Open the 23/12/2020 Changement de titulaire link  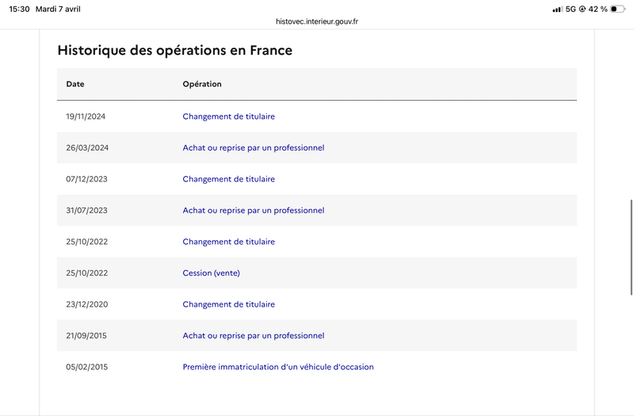pyautogui.click(x=228, y=304)
